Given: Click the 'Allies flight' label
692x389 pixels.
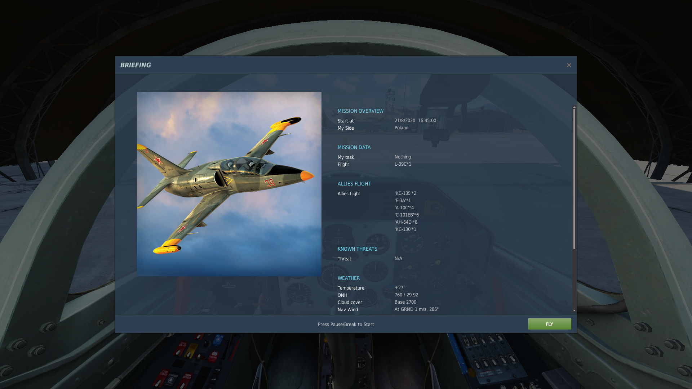Looking at the screenshot, I should (349, 194).
